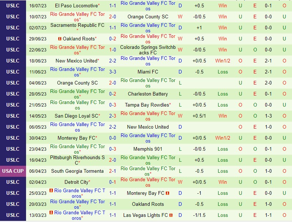Image resolution: width=292 pixels, height=222 pixels.
Task: Open Oakland Roots link on 20/03/23 row
Action: point(148,204)
